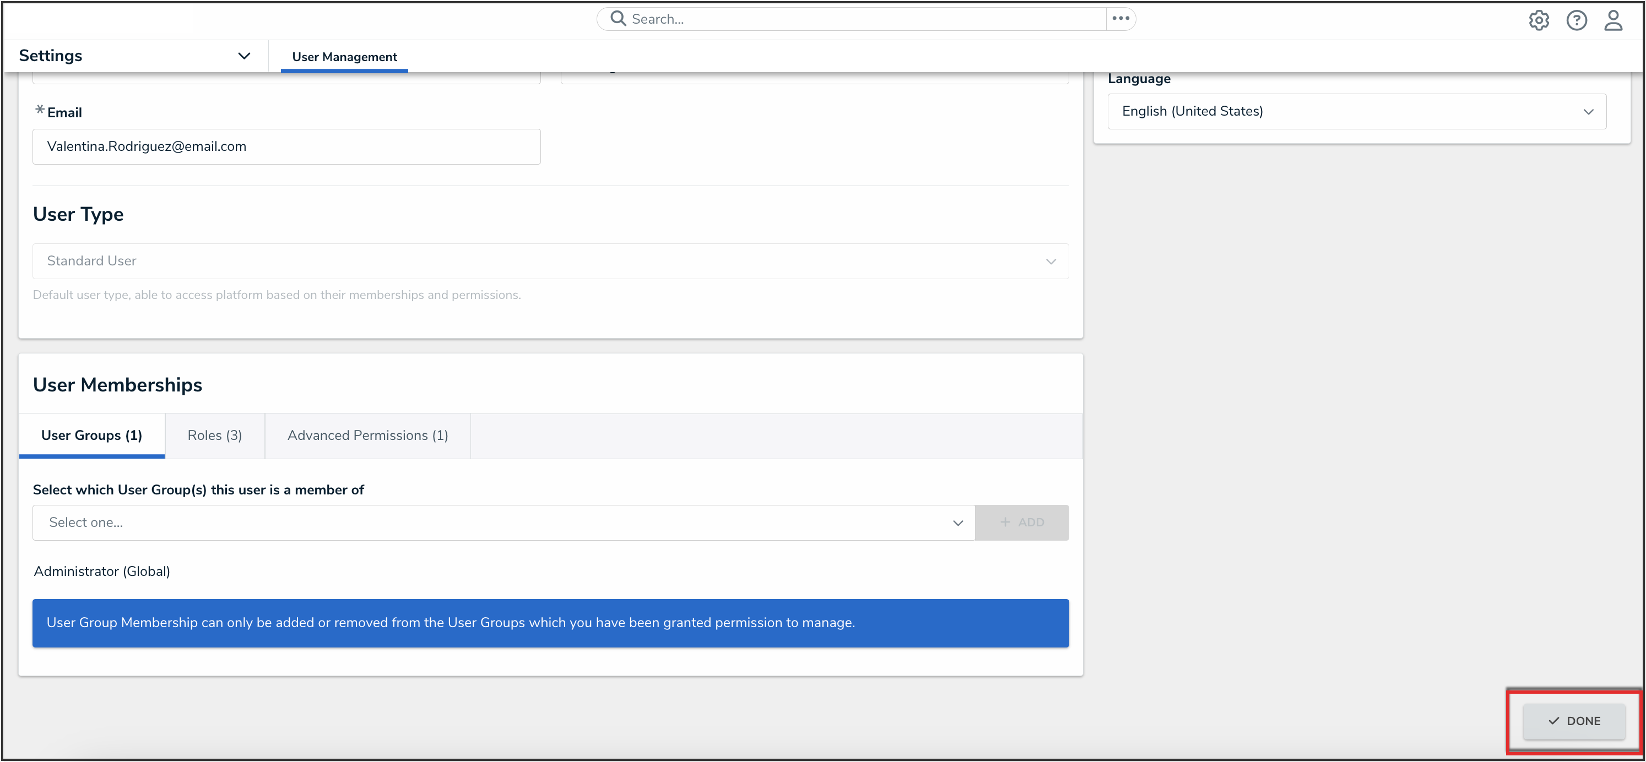1646x762 pixels.
Task: Switch to Advanced Permissions (1) tab
Action: click(367, 435)
